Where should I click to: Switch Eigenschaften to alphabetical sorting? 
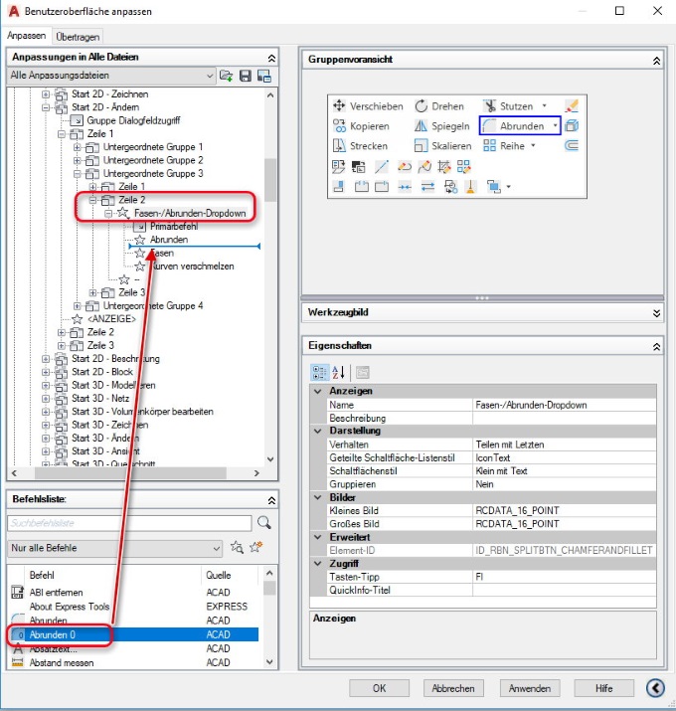(336, 372)
